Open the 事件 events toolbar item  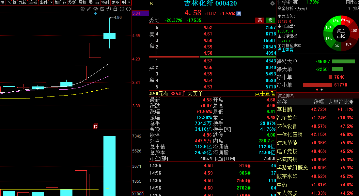(x=44, y=2)
